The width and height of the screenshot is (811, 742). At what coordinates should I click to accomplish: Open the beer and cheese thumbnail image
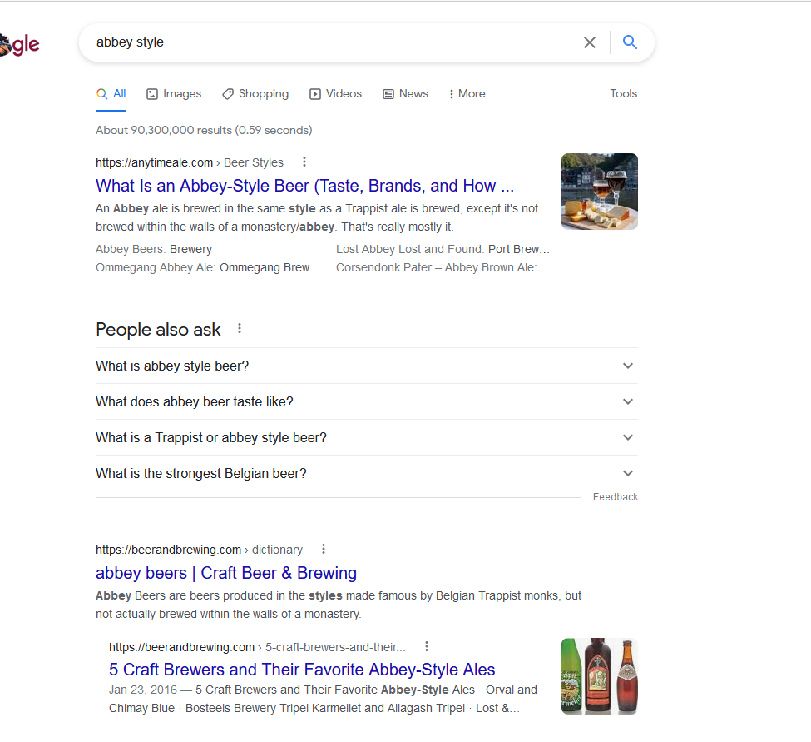(x=600, y=192)
